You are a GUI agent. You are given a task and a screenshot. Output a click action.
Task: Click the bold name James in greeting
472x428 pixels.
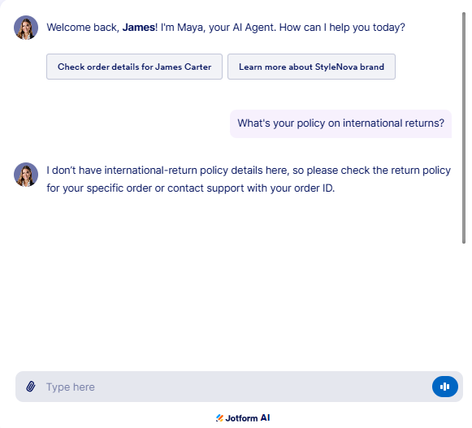[139, 28]
